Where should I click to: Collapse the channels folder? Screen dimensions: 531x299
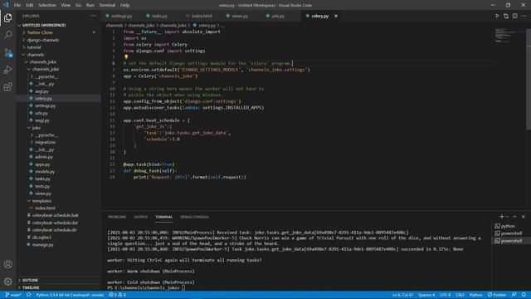coord(35,55)
